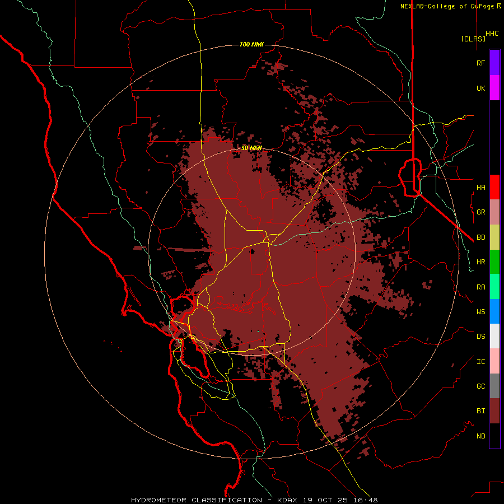
Task: Click the HR green legend swatch
Action: click(494, 262)
